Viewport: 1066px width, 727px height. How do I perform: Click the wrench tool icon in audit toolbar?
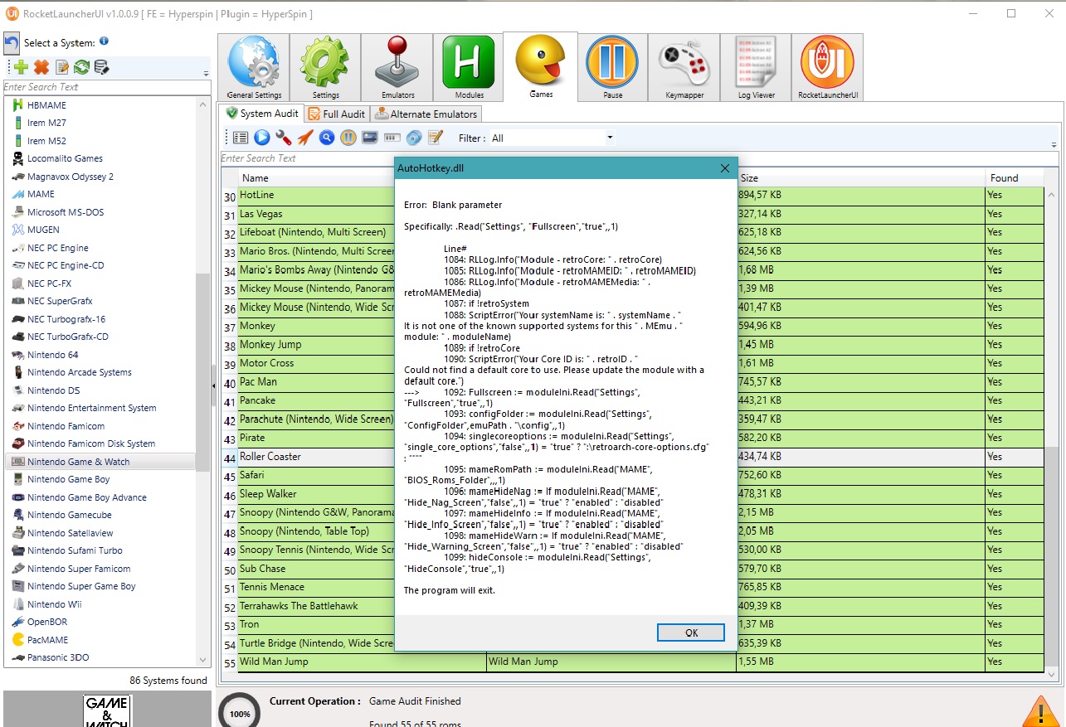click(284, 138)
